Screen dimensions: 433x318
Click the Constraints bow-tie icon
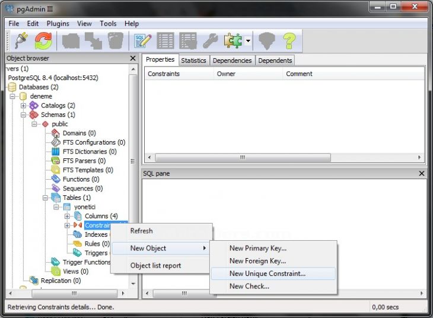coord(78,225)
